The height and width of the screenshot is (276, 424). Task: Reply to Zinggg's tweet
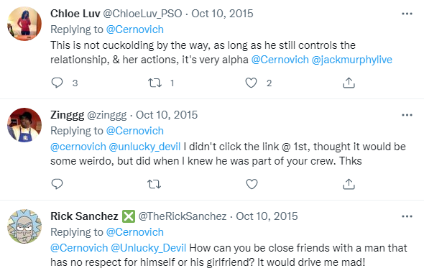point(57,184)
